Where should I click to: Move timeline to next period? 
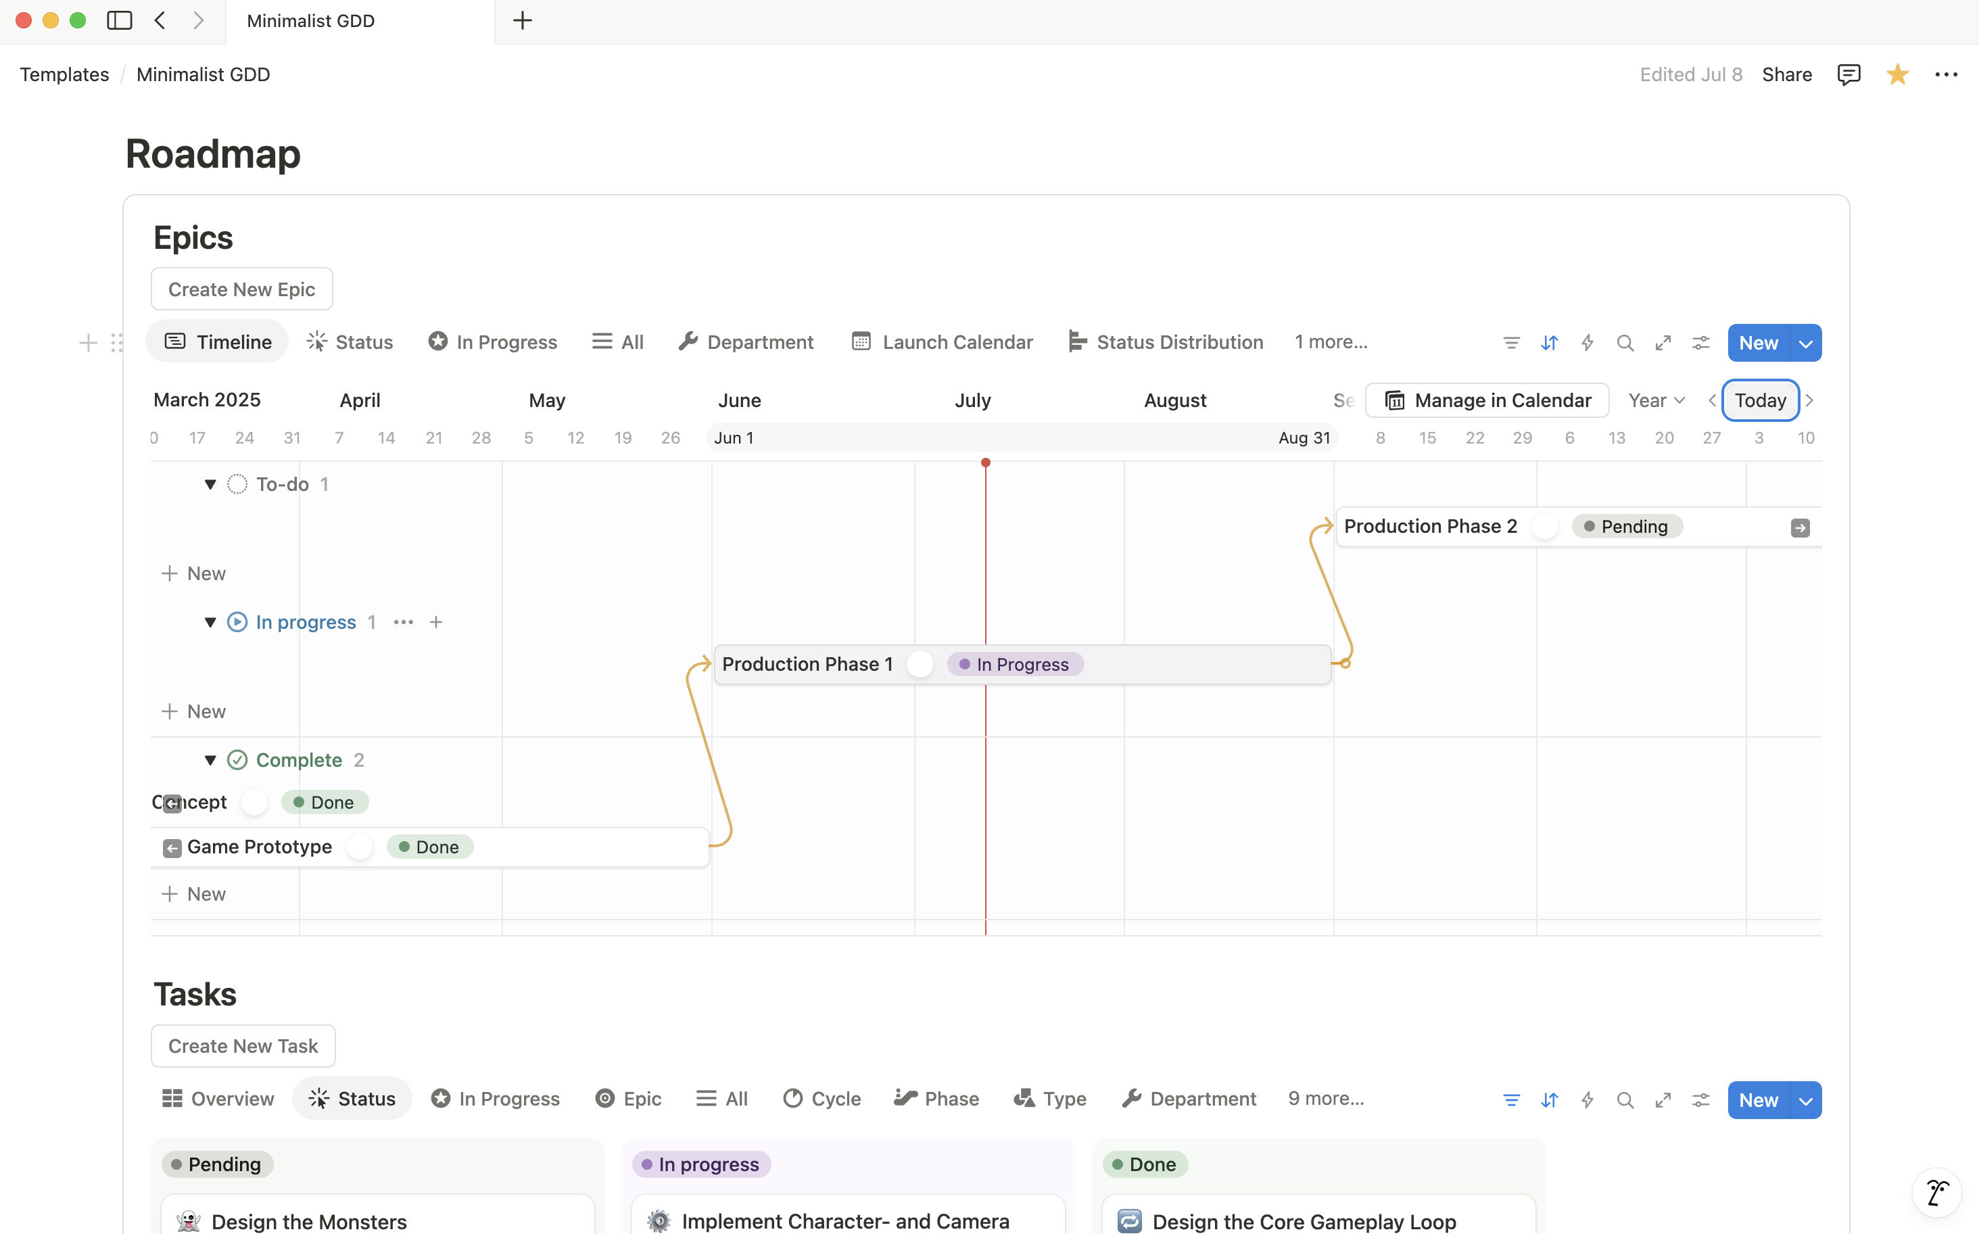[1809, 401]
